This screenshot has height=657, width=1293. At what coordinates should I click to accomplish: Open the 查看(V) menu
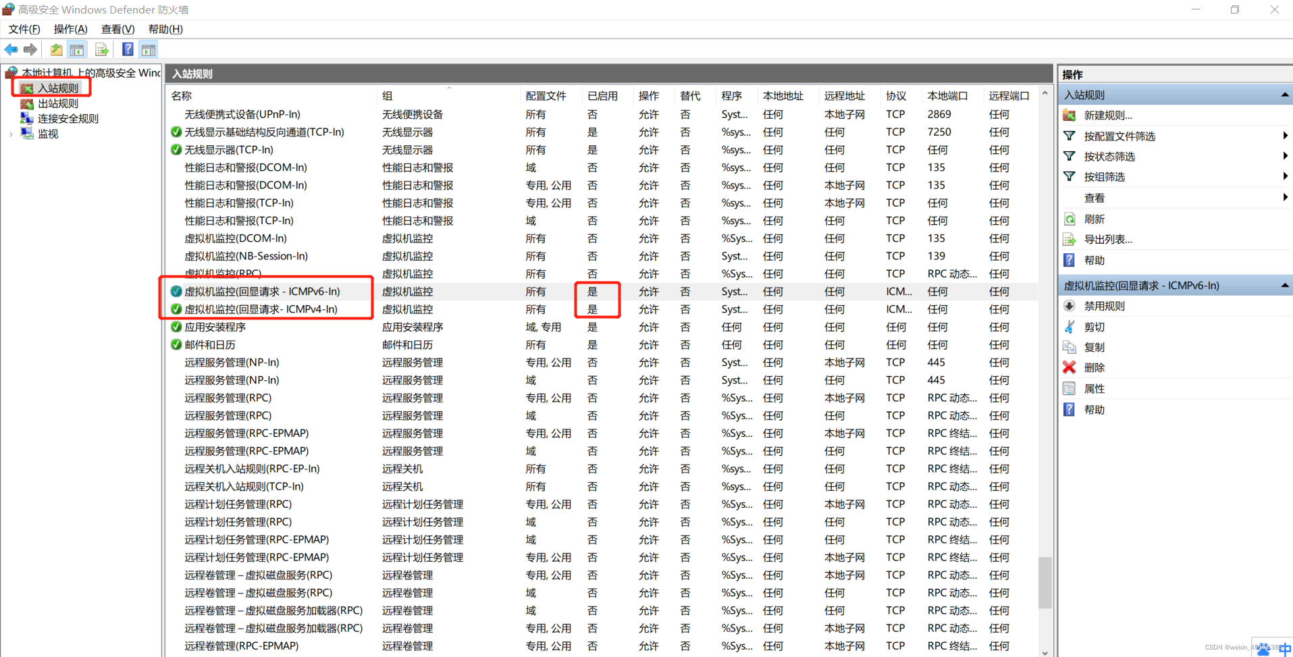coord(118,29)
